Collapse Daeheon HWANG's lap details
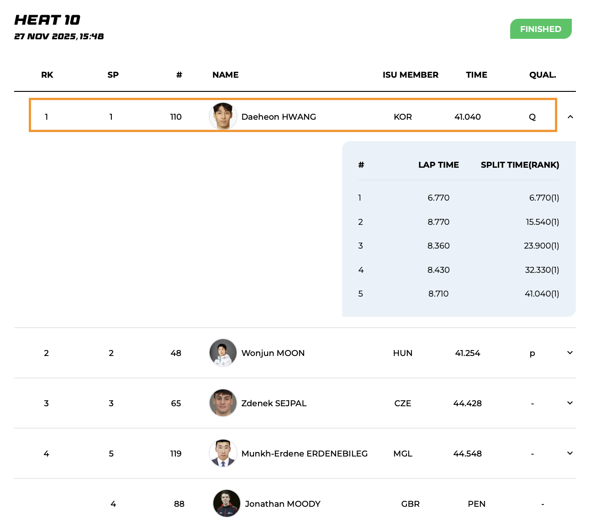The width and height of the screenshot is (591, 531). [x=570, y=117]
